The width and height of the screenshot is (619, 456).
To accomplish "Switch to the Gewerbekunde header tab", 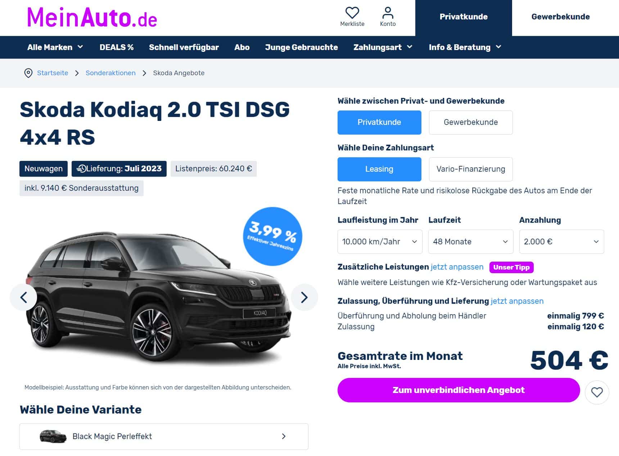I will click(x=560, y=17).
